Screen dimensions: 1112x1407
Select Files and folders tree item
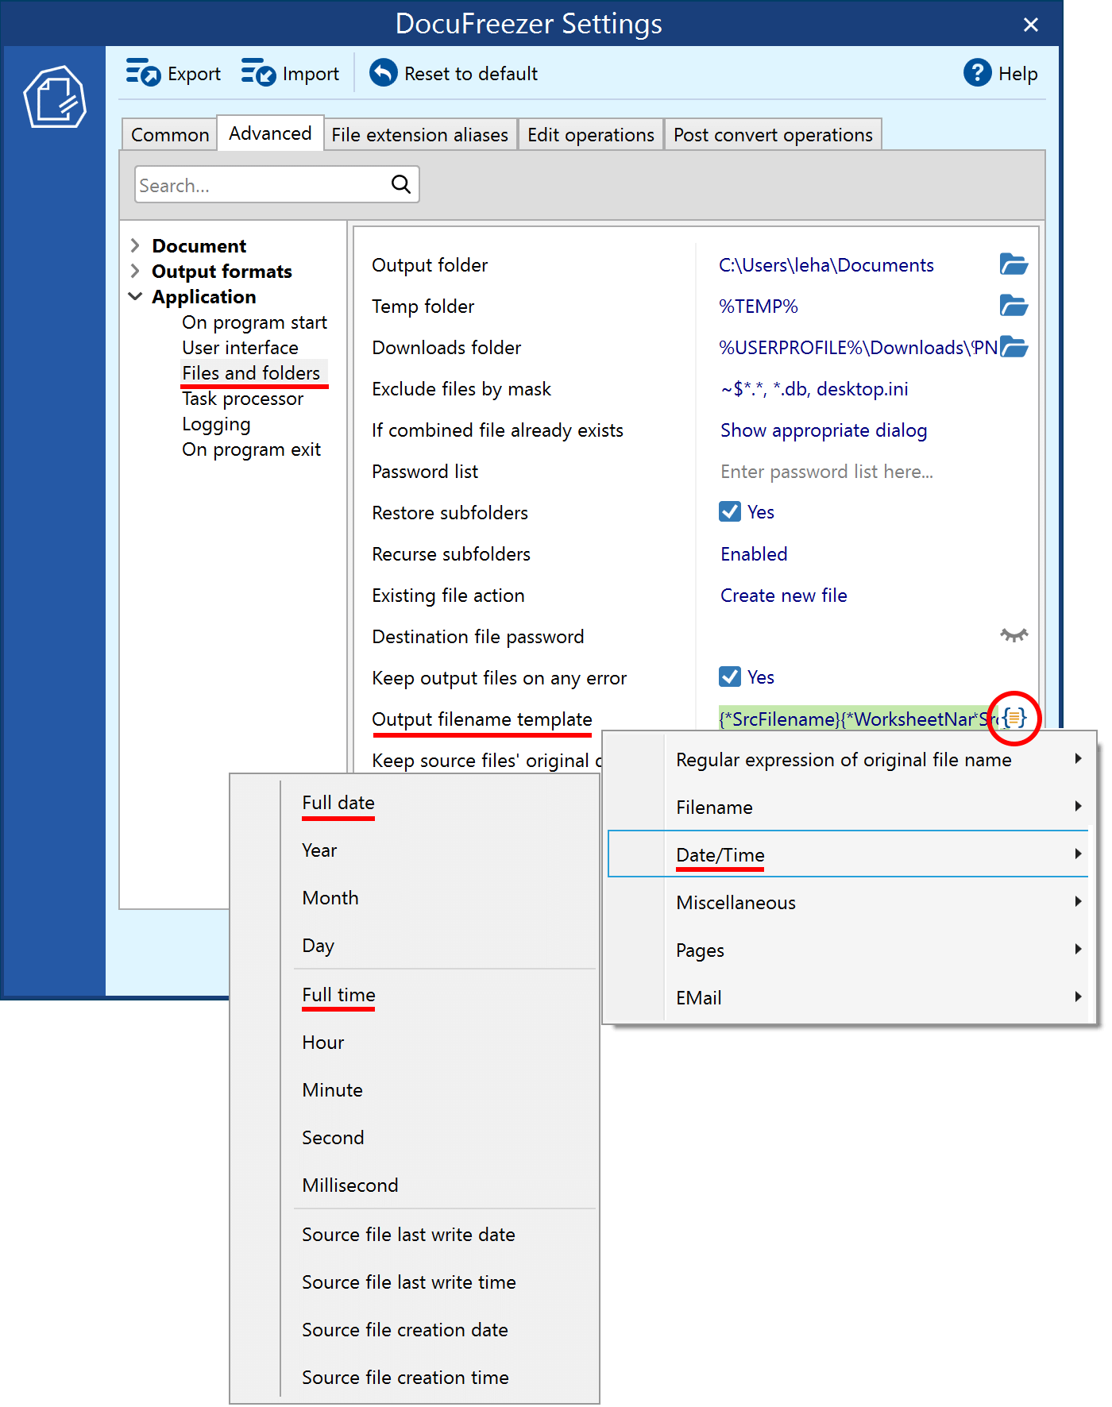251,373
